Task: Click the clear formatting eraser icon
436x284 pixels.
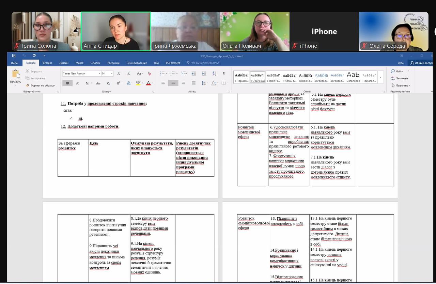Action: (x=149, y=74)
